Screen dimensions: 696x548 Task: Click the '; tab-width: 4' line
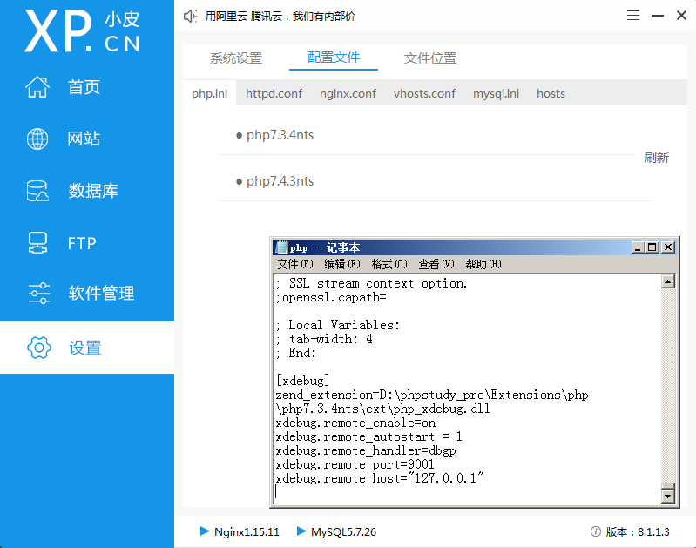324,339
